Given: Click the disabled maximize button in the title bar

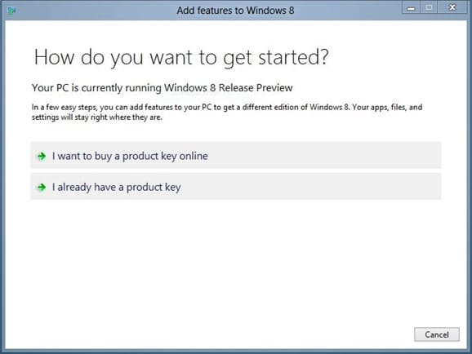Looking at the screenshot, I should click(x=429, y=7).
